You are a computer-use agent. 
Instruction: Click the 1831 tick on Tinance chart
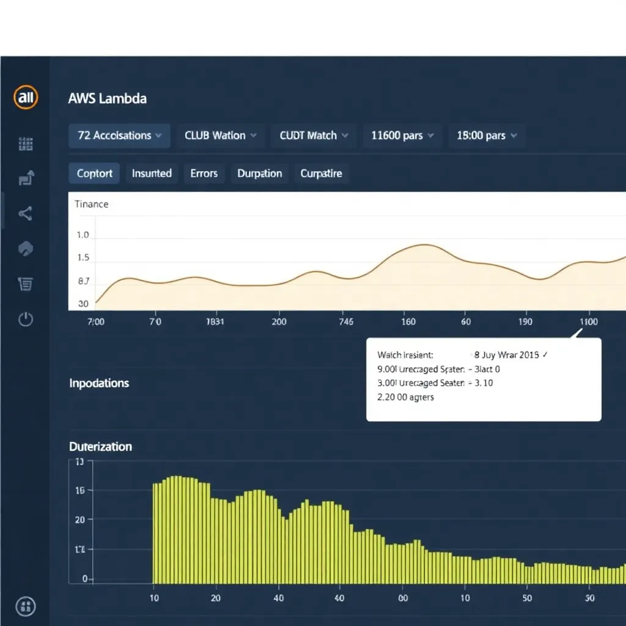[x=215, y=322]
